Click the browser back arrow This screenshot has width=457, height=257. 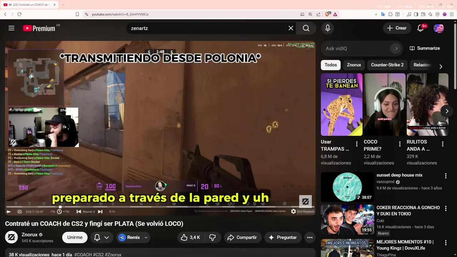click(x=5, y=14)
